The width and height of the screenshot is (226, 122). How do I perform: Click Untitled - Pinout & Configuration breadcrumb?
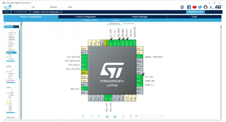[x=46, y=12]
